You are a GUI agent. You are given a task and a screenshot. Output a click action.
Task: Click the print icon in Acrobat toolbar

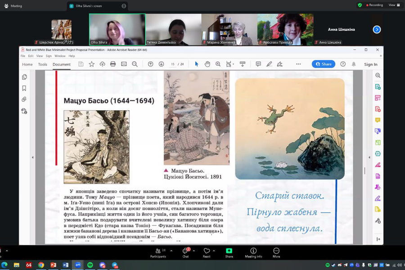113,64
